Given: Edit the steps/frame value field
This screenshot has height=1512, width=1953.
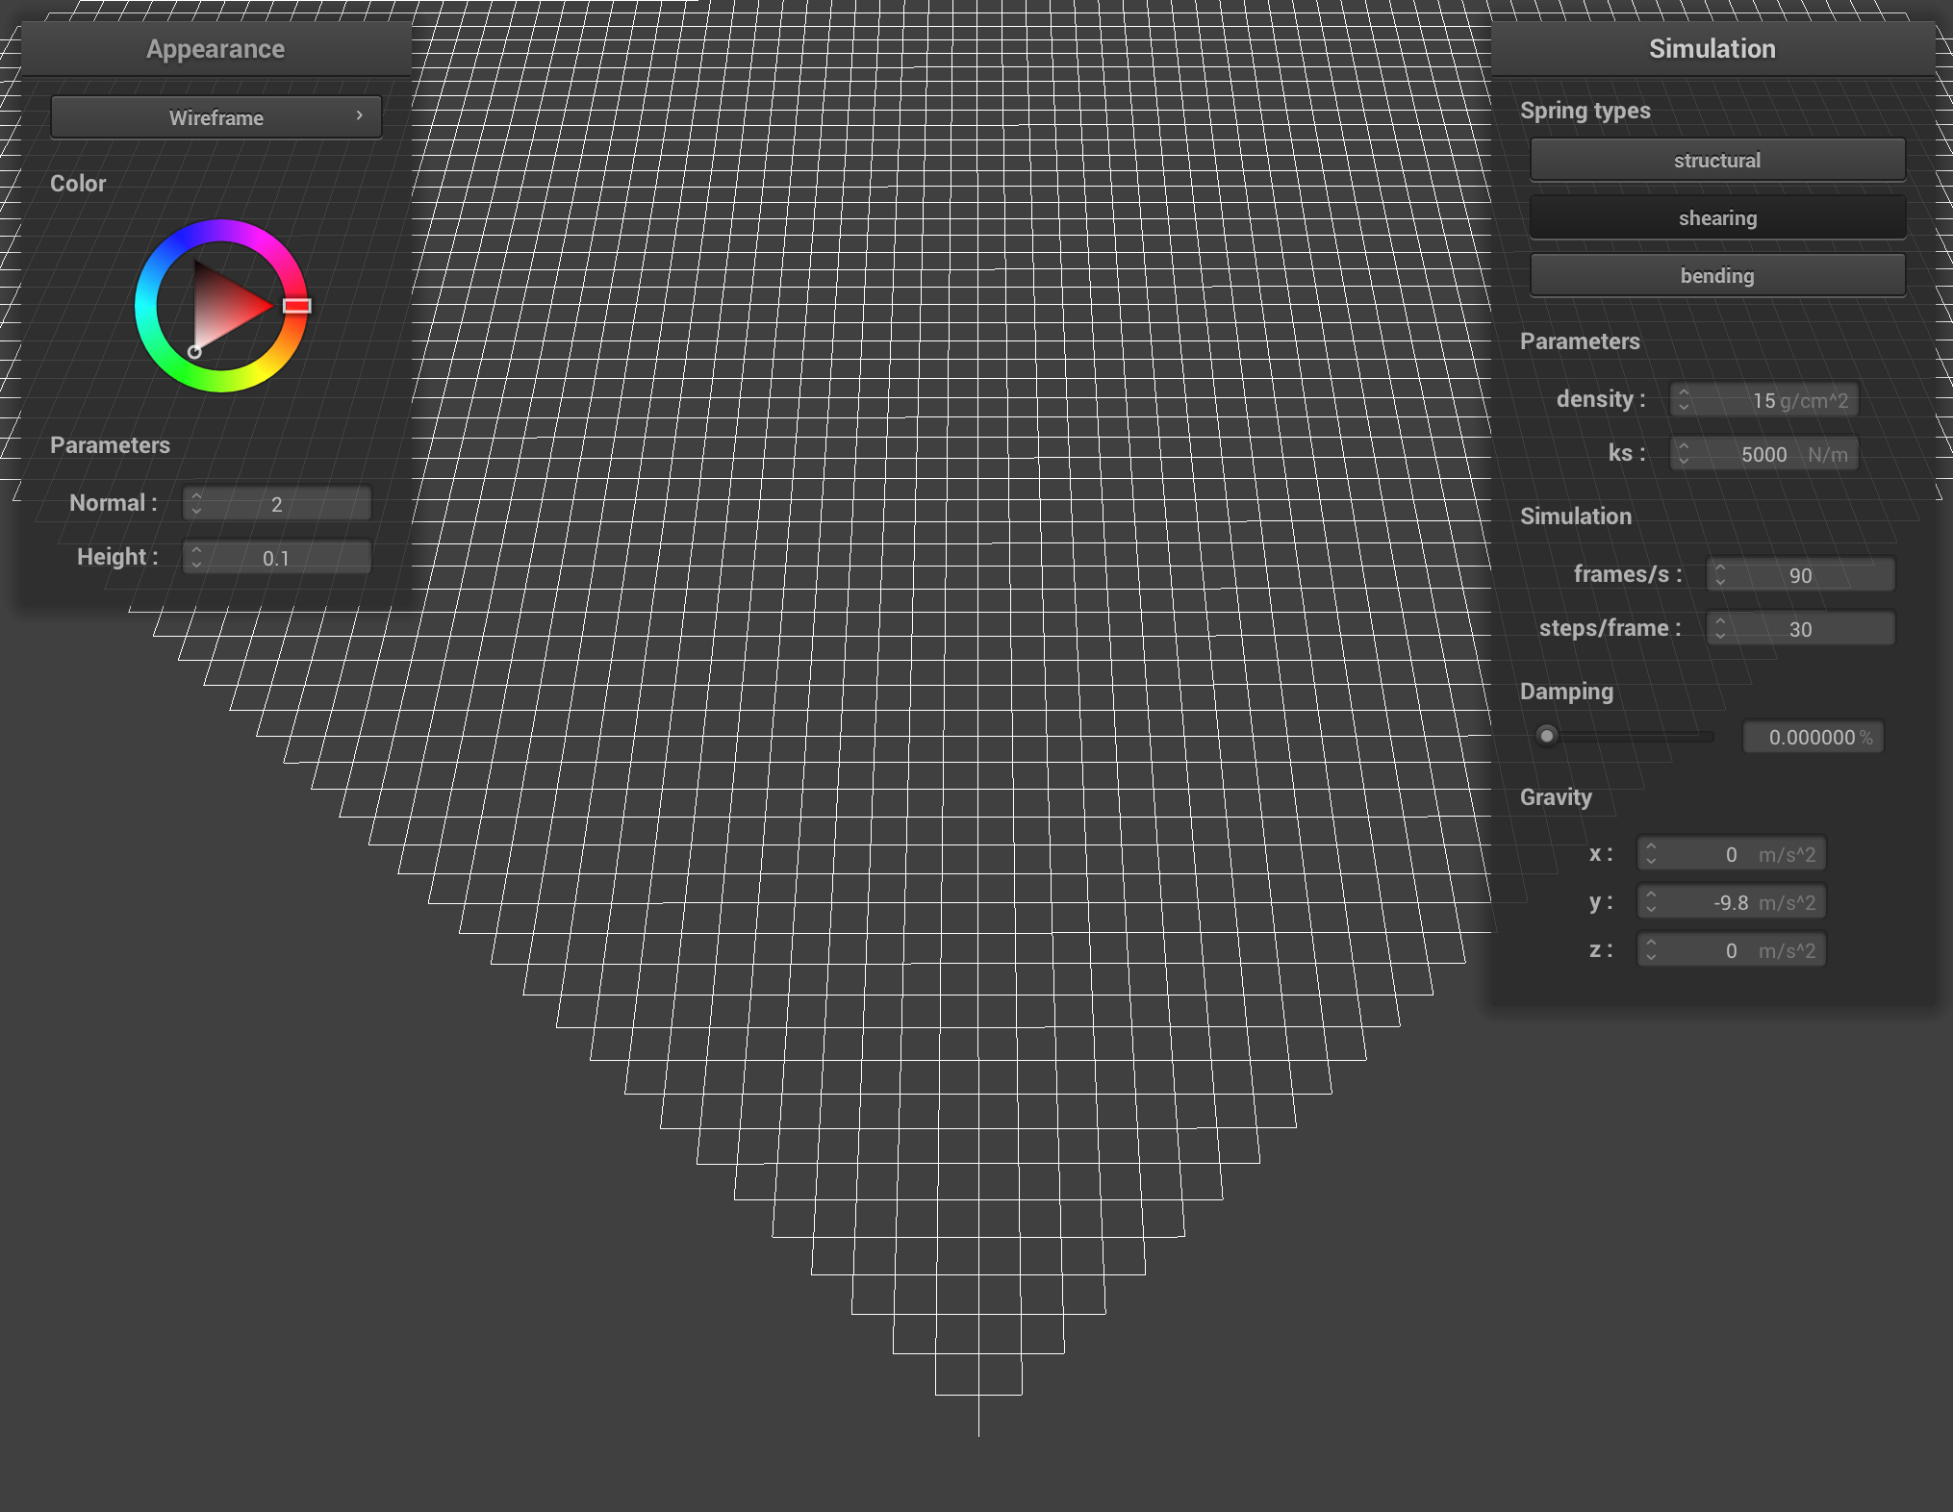Looking at the screenshot, I should [x=1800, y=628].
